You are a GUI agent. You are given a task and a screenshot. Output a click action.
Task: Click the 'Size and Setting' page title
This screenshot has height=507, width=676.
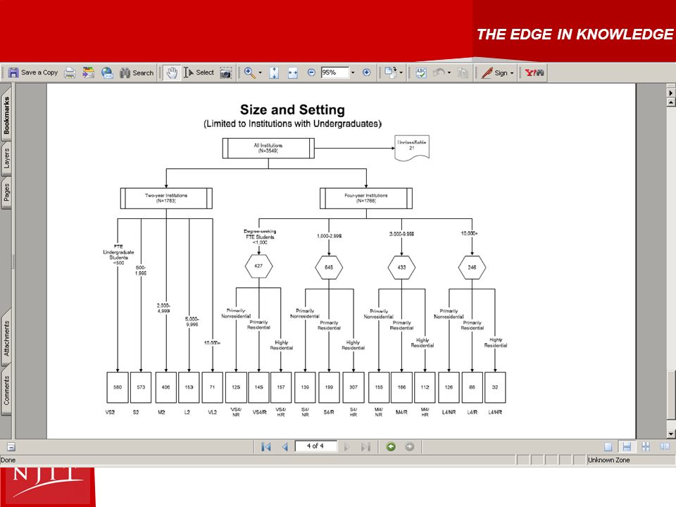292,110
